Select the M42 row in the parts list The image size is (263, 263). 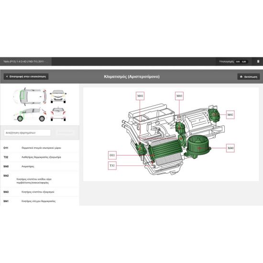point(40,179)
